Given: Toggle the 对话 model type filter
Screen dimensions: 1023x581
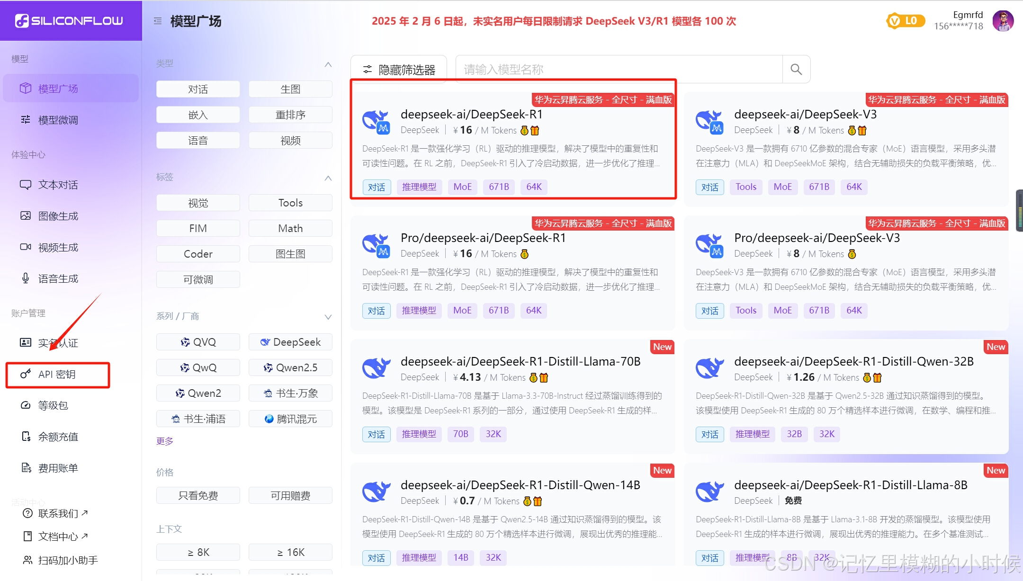Looking at the screenshot, I should pos(198,89).
